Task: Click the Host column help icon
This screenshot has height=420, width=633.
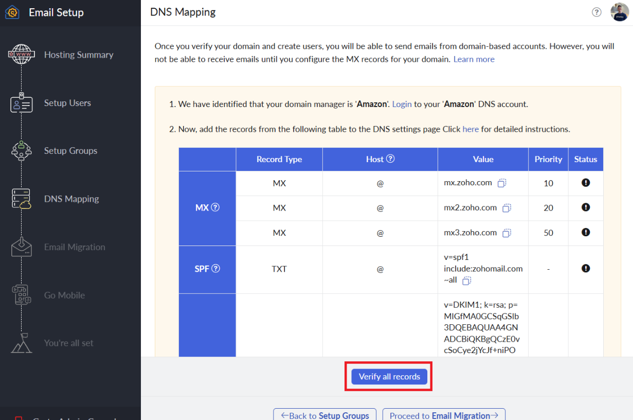Action: click(390, 159)
